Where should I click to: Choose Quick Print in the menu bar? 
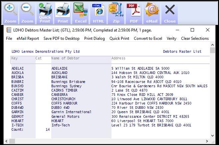119,38
